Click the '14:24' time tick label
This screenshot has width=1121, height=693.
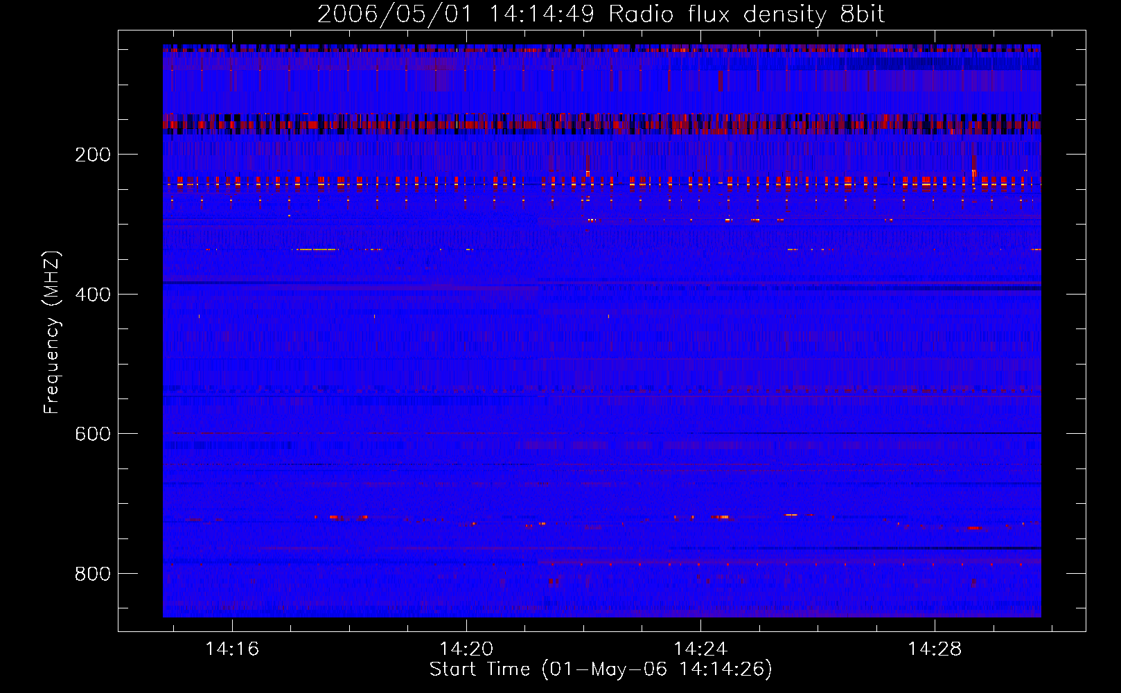click(700, 649)
